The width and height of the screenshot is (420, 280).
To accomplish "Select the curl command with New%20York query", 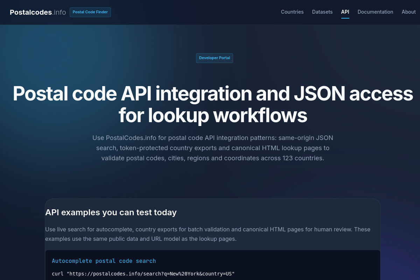I will click(x=143, y=273).
